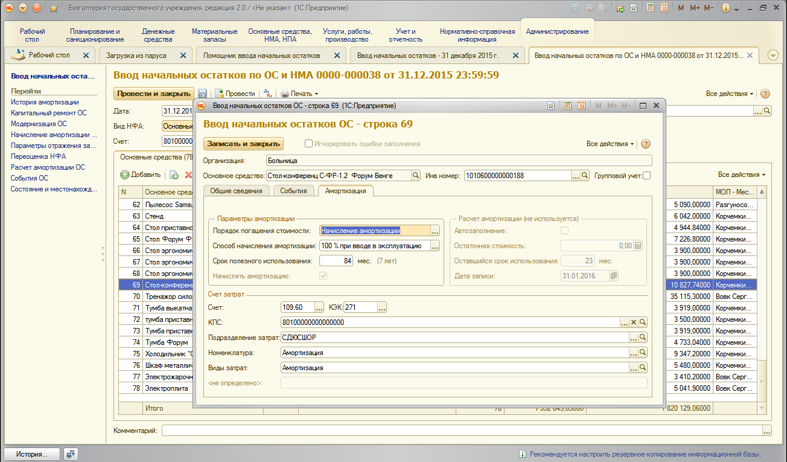Open the info help icon in title bar
787x462 pixels.
coord(725,8)
